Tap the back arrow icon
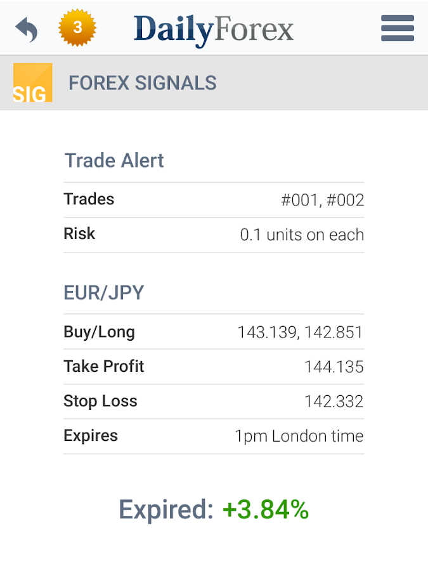Image resolution: width=428 pixels, height=571 pixels. [27, 29]
